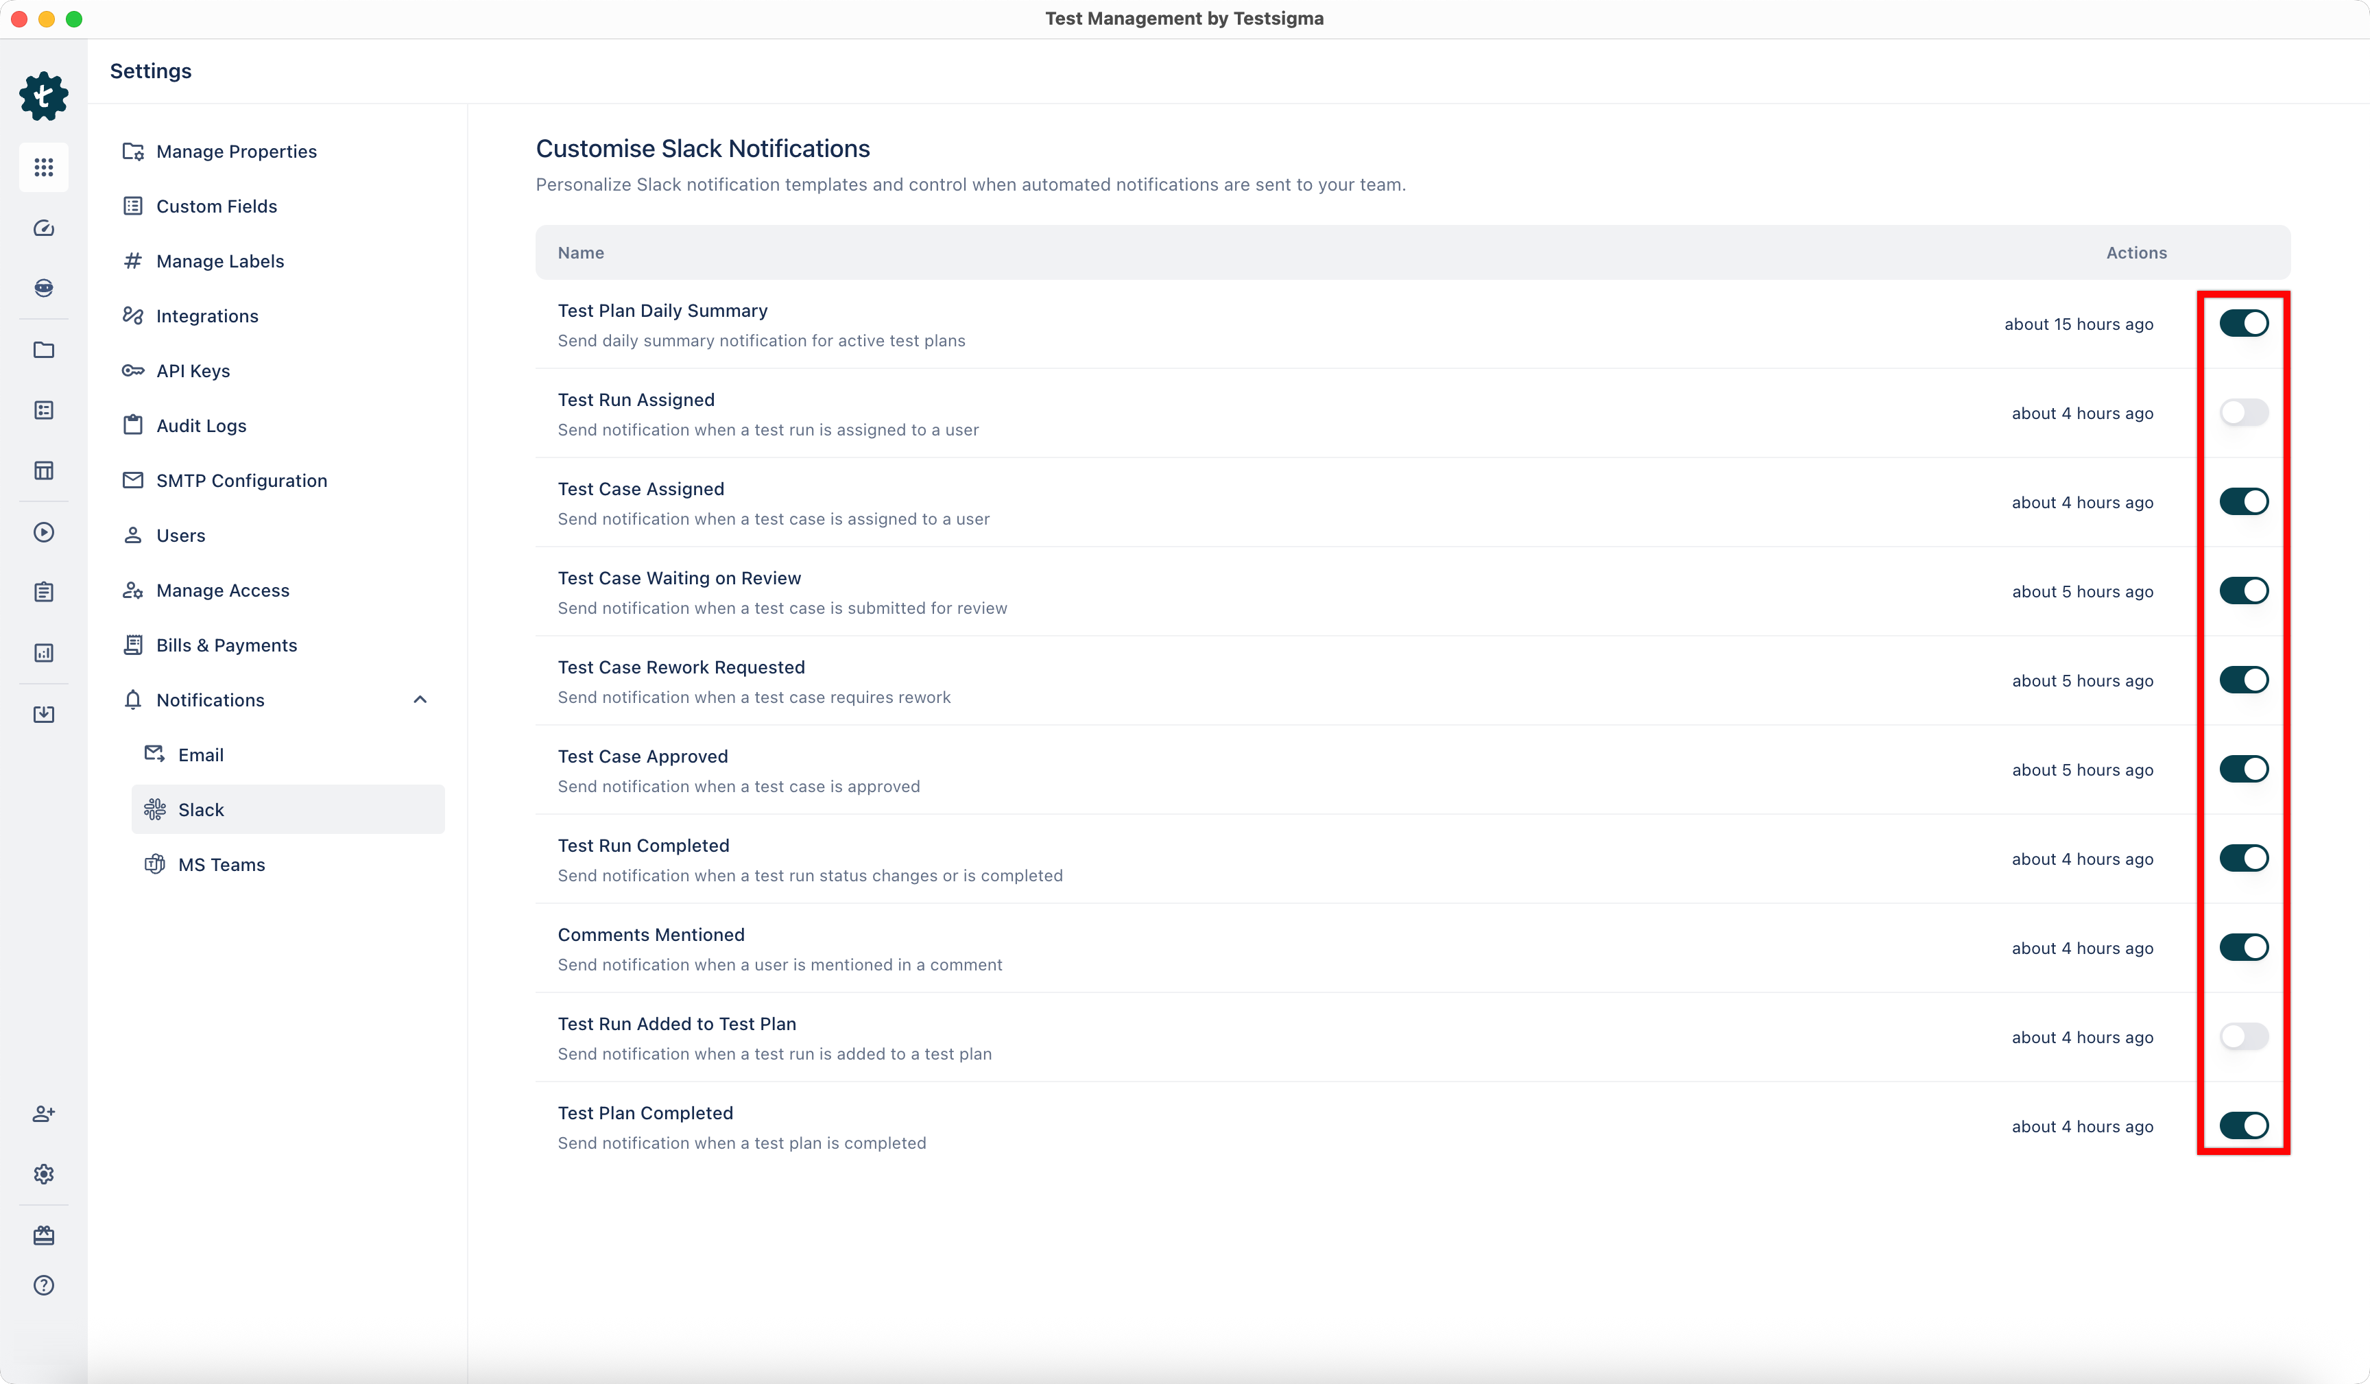This screenshot has width=2370, height=1384.
Task: Open the Email notifications section
Action: coord(200,754)
